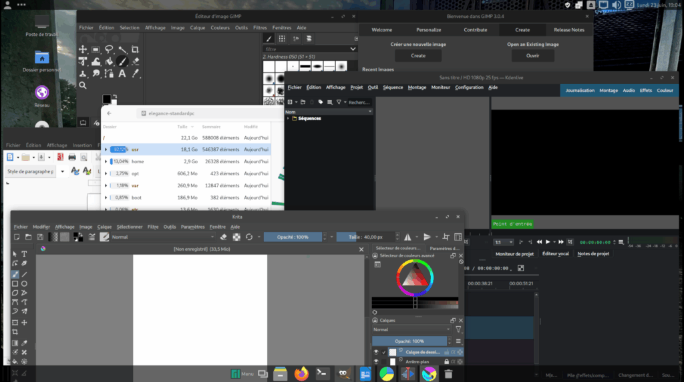684x382 pixels.
Task: Open the terminal from taskbar
Action: [x=322, y=374]
